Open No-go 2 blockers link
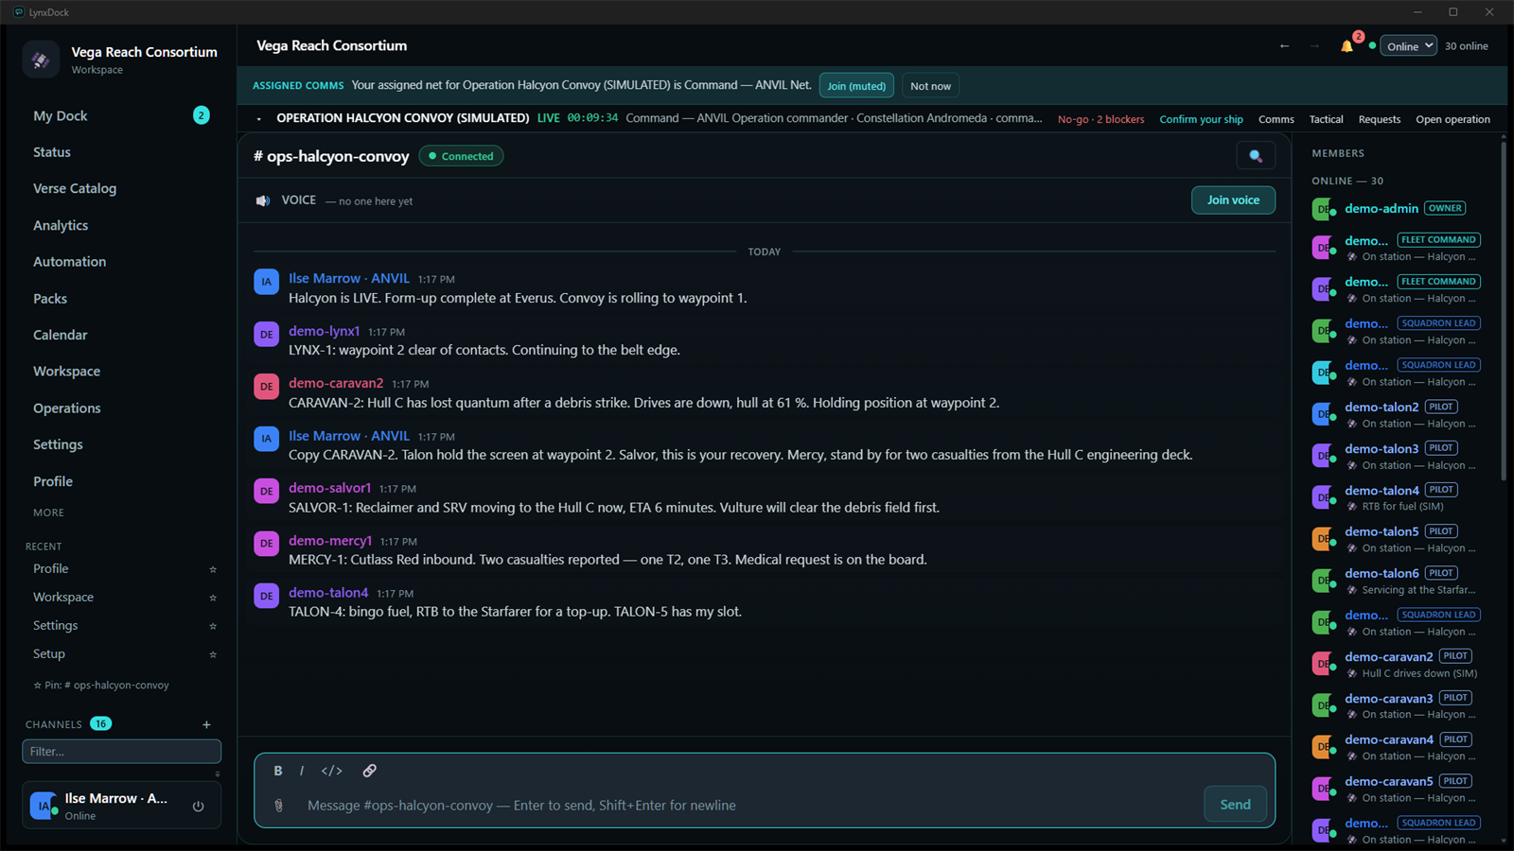This screenshot has height=851, width=1514. click(1100, 119)
